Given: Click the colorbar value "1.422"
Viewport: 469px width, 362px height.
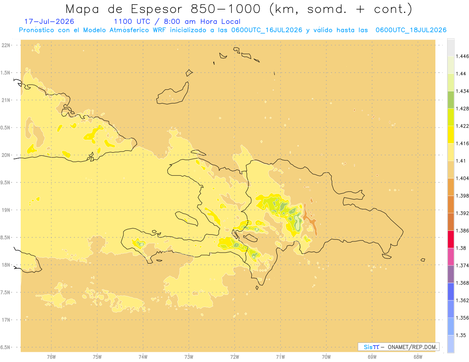Looking at the screenshot, I should coord(462,126).
